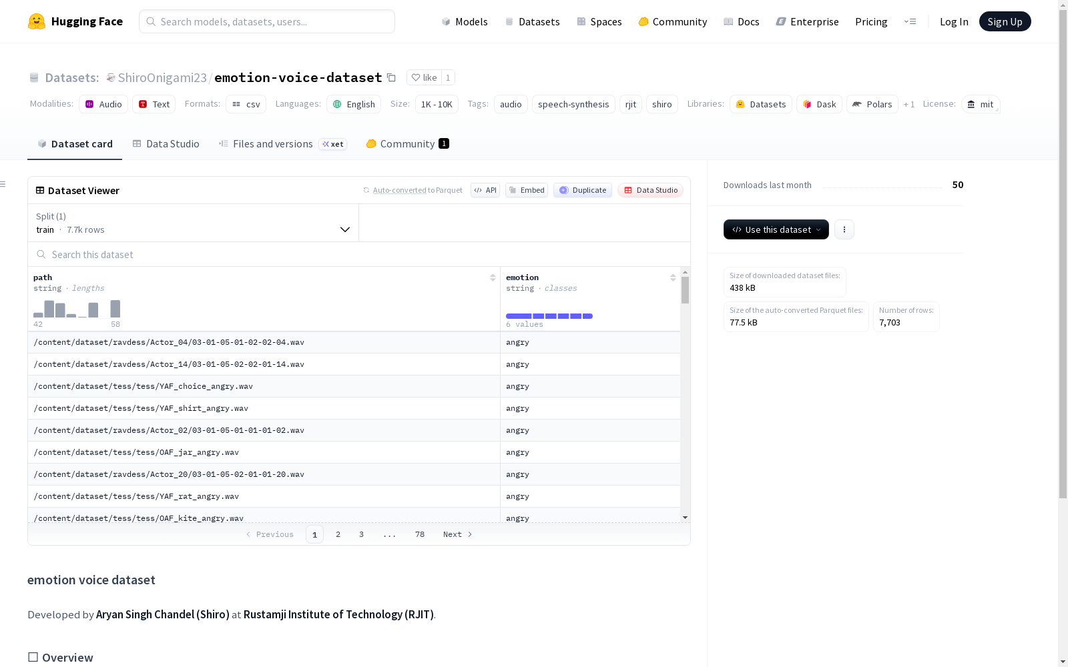Open the Dask library tag
The width and height of the screenshot is (1068, 667).
819,104
